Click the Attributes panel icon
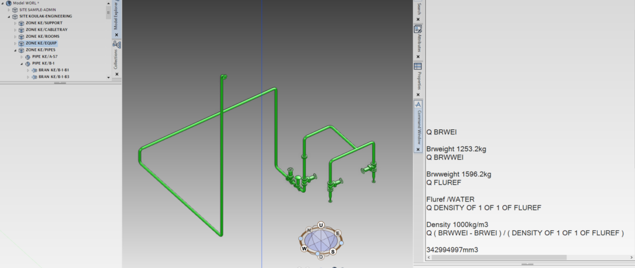This screenshot has height=268, width=635. 418,28
